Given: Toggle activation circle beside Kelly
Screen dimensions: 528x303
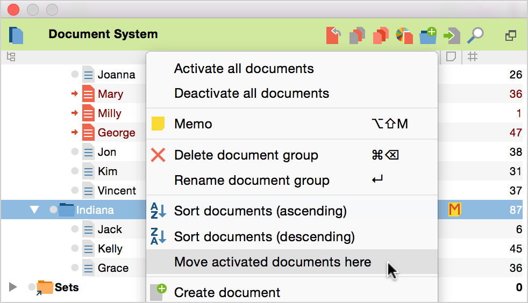Looking at the screenshot, I should 75,249.
